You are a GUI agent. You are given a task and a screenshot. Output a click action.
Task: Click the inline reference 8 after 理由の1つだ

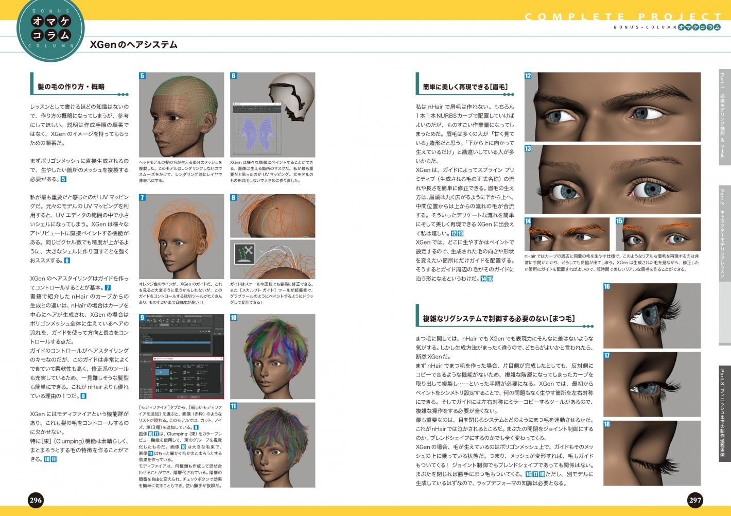83,396
